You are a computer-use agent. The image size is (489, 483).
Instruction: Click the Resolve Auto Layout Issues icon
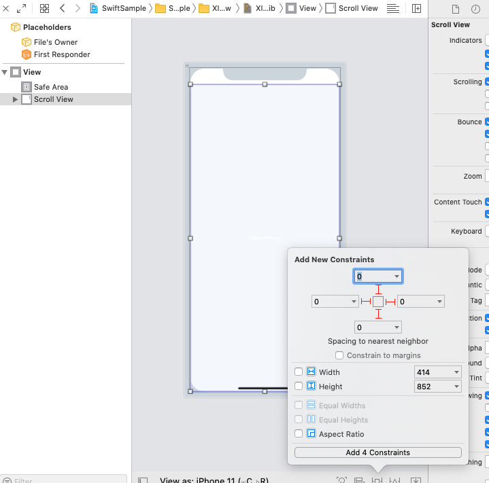pyautogui.click(x=395, y=480)
